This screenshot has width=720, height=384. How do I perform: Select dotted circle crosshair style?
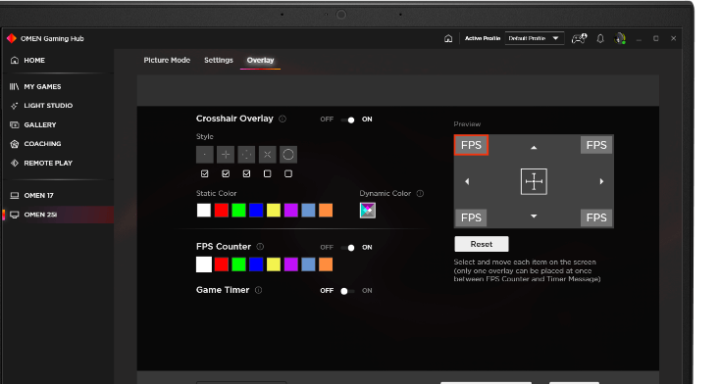[x=246, y=155]
